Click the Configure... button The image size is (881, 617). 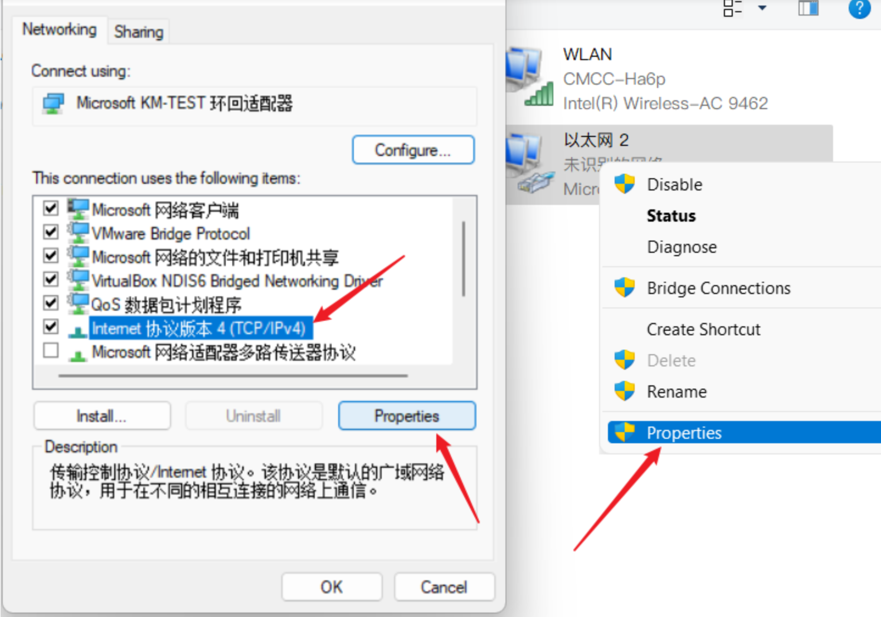pos(413,150)
